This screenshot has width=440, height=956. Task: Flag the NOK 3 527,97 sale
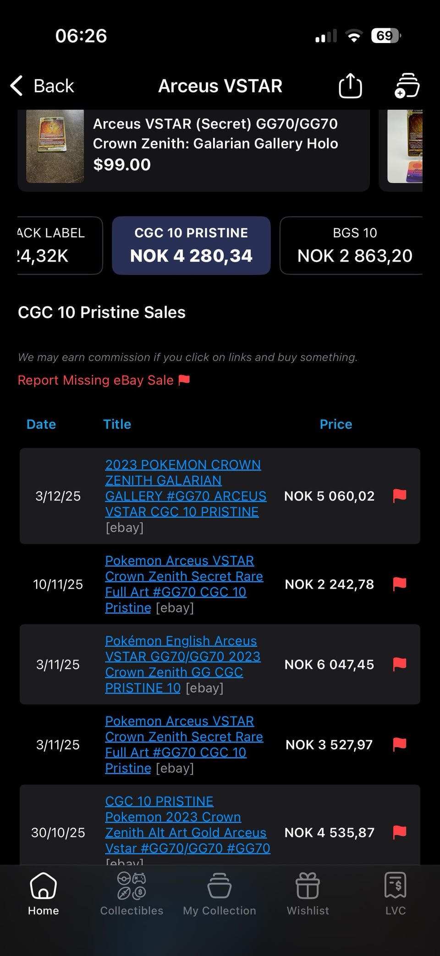tap(400, 744)
